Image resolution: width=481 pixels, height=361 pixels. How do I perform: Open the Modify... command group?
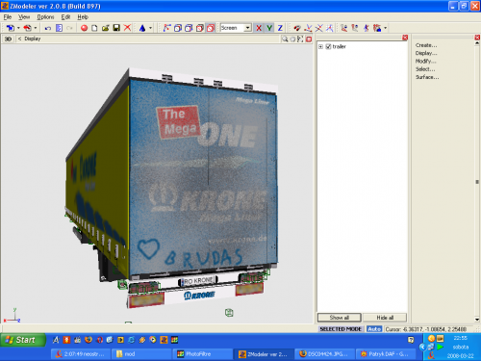pyautogui.click(x=426, y=61)
